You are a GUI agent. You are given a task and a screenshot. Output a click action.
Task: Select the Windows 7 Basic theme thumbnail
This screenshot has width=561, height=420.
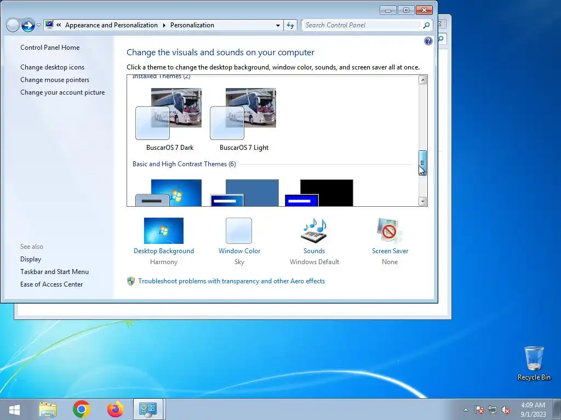169,193
